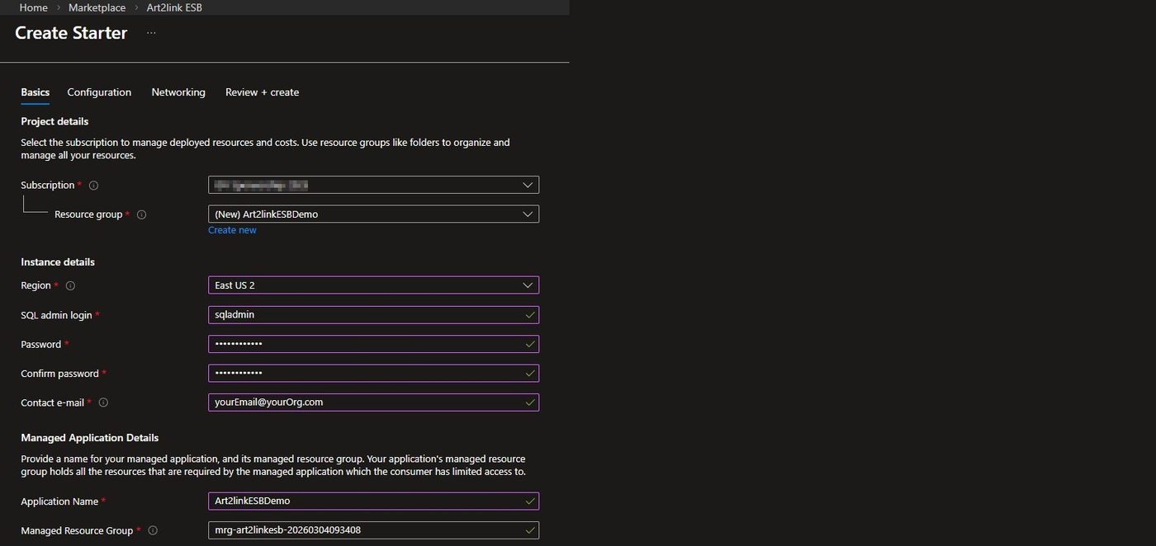Switch back to the Basics tab
The image size is (1156, 546).
[x=35, y=92]
